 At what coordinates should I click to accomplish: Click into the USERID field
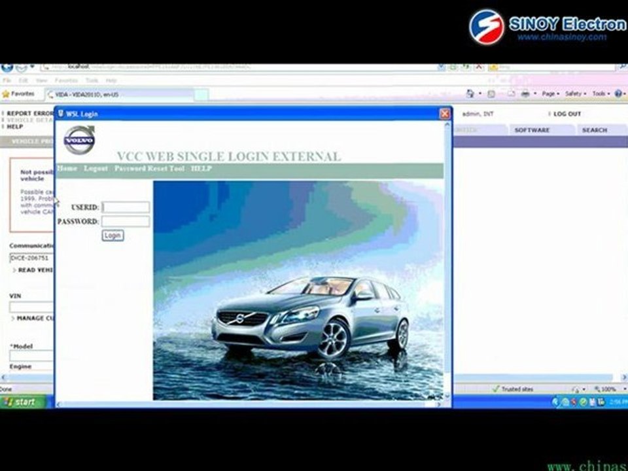click(x=126, y=207)
